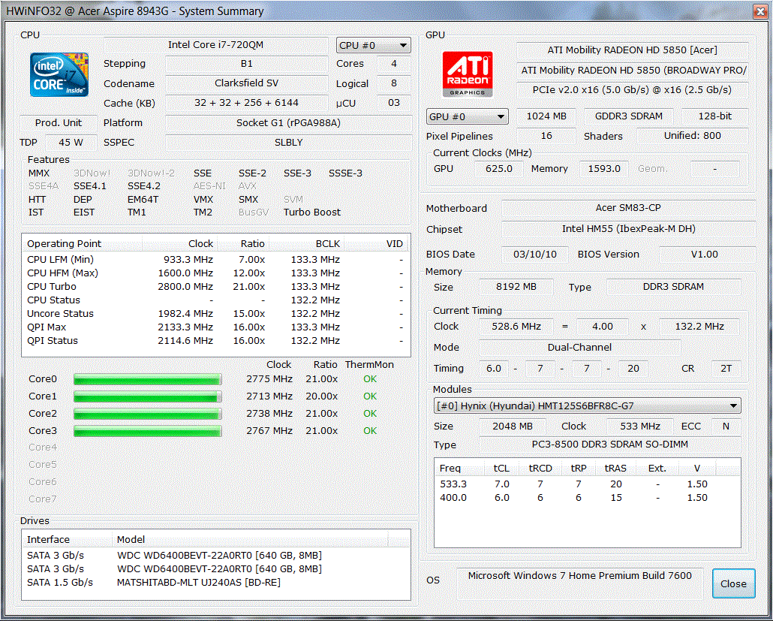Click the Core0 usage bar
The image size is (773, 621).
tap(147, 378)
